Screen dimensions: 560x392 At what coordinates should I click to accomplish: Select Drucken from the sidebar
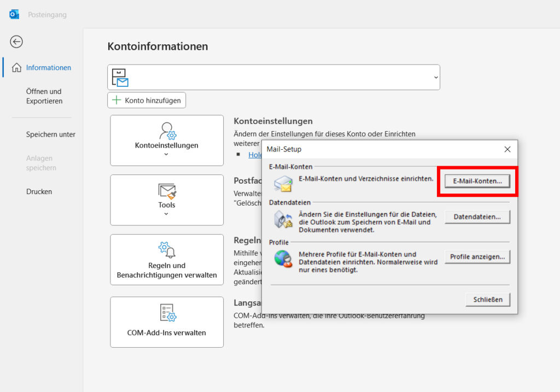point(39,191)
